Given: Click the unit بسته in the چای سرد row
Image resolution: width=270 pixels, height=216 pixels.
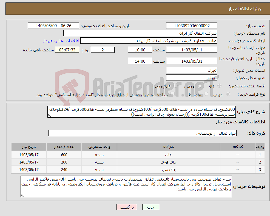Looking at the screenshot, I should pos(99,170).
